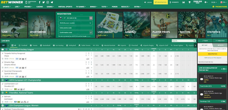Click the Live screen icon left of sport filters
The width and height of the screenshot is (228, 110).
click(4, 45)
